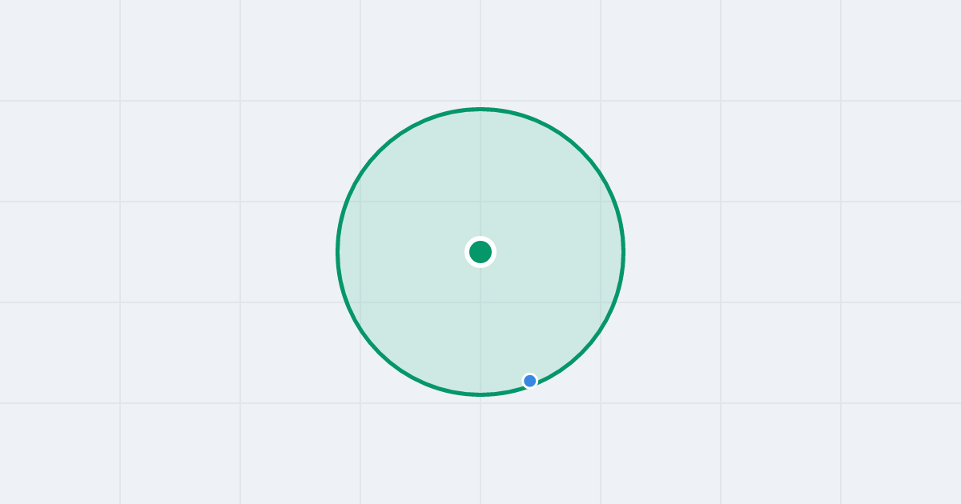Click the shaded area between center marker and blue handle
The width and height of the screenshot is (961, 504).
click(x=505, y=316)
